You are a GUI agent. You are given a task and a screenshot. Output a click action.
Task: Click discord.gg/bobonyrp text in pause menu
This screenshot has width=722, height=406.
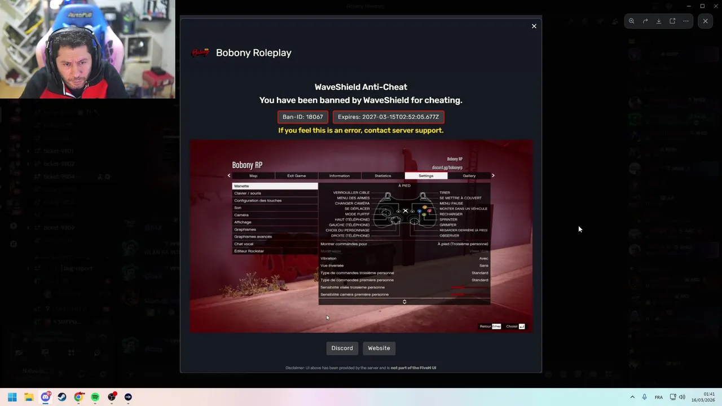pyautogui.click(x=447, y=167)
